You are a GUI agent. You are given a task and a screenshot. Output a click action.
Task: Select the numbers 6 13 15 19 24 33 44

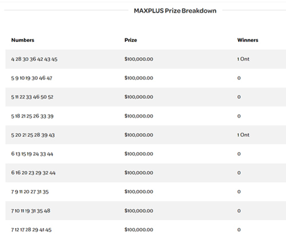click(32, 154)
